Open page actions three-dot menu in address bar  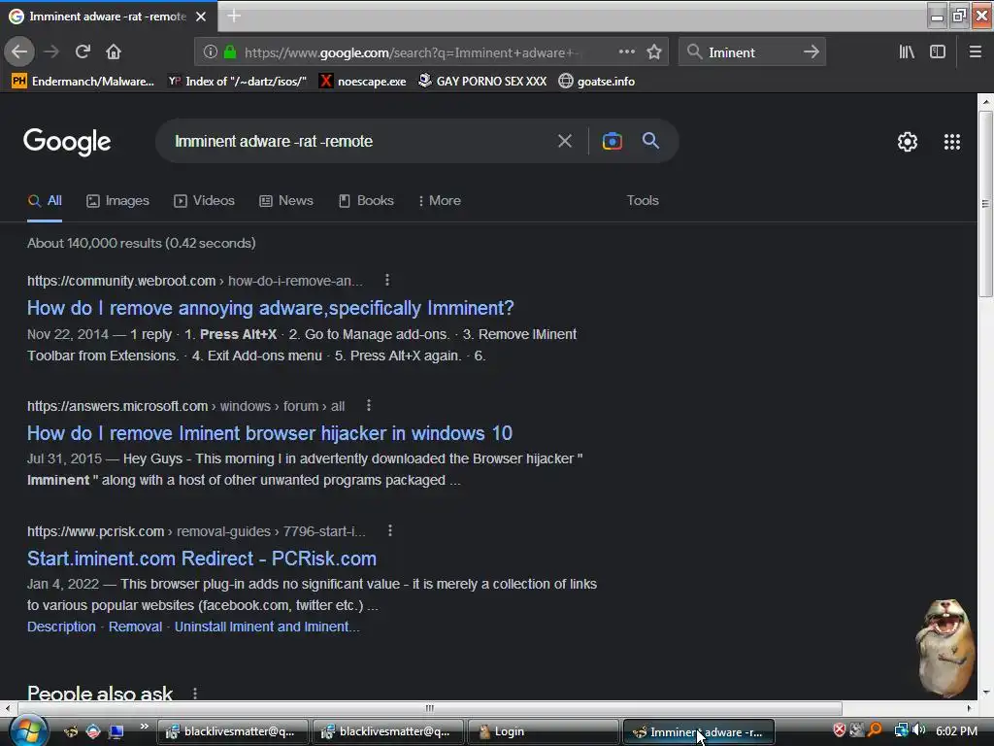[626, 52]
